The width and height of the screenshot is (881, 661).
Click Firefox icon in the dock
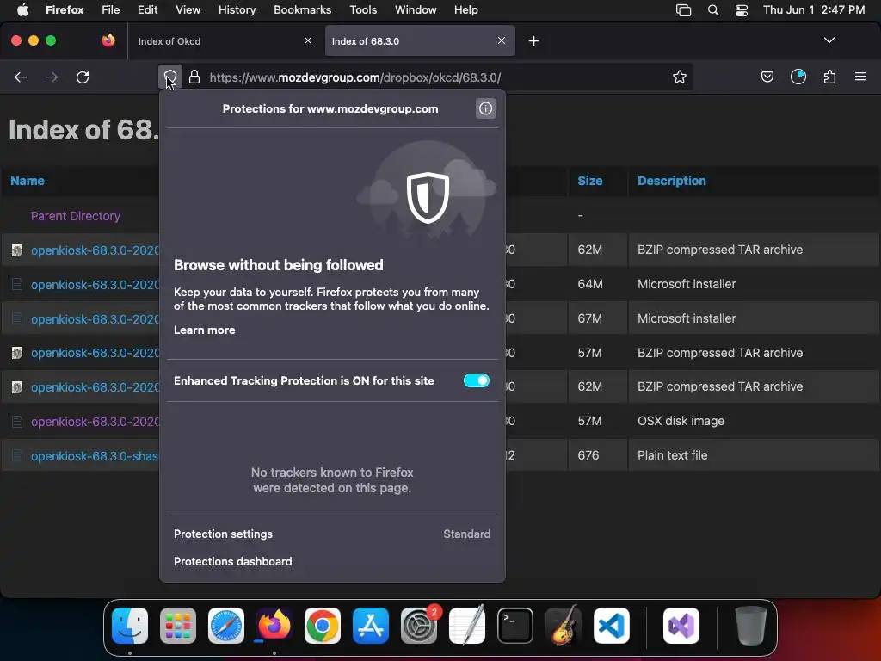(274, 626)
